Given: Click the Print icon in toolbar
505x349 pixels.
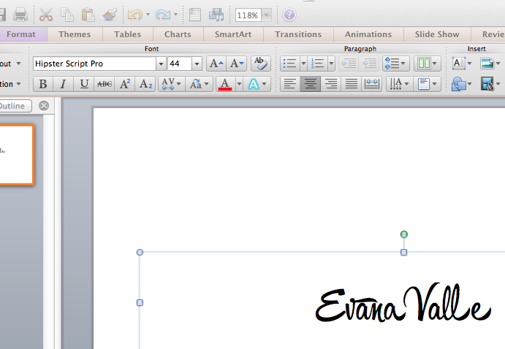Looking at the screenshot, I should (x=20, y=15).
